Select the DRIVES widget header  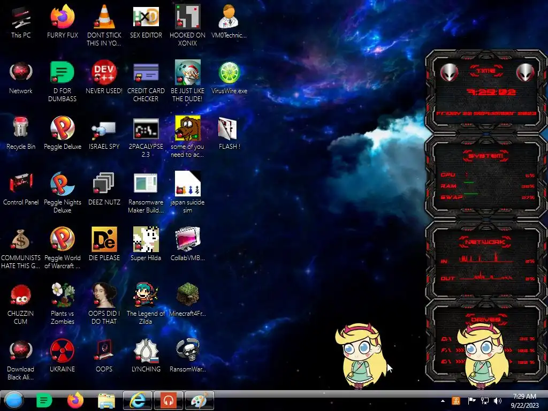click(x=486, y=319)
